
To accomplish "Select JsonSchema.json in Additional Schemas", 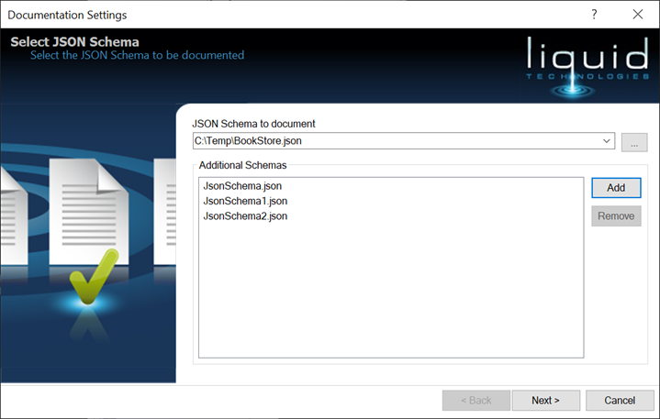I will (242, 186).
